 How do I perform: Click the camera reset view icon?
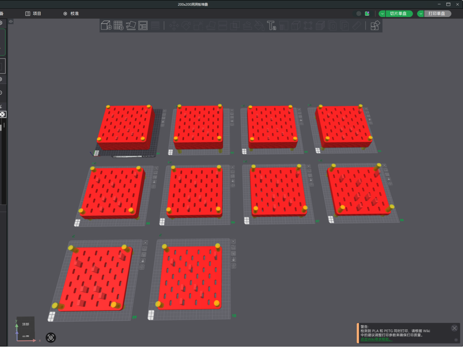coord(51,337)
